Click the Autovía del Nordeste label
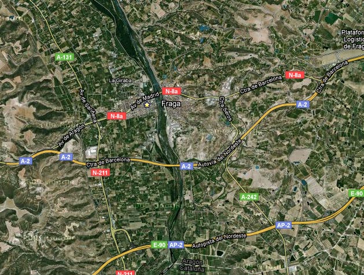 pyautogui.click(x=219, y=153)
